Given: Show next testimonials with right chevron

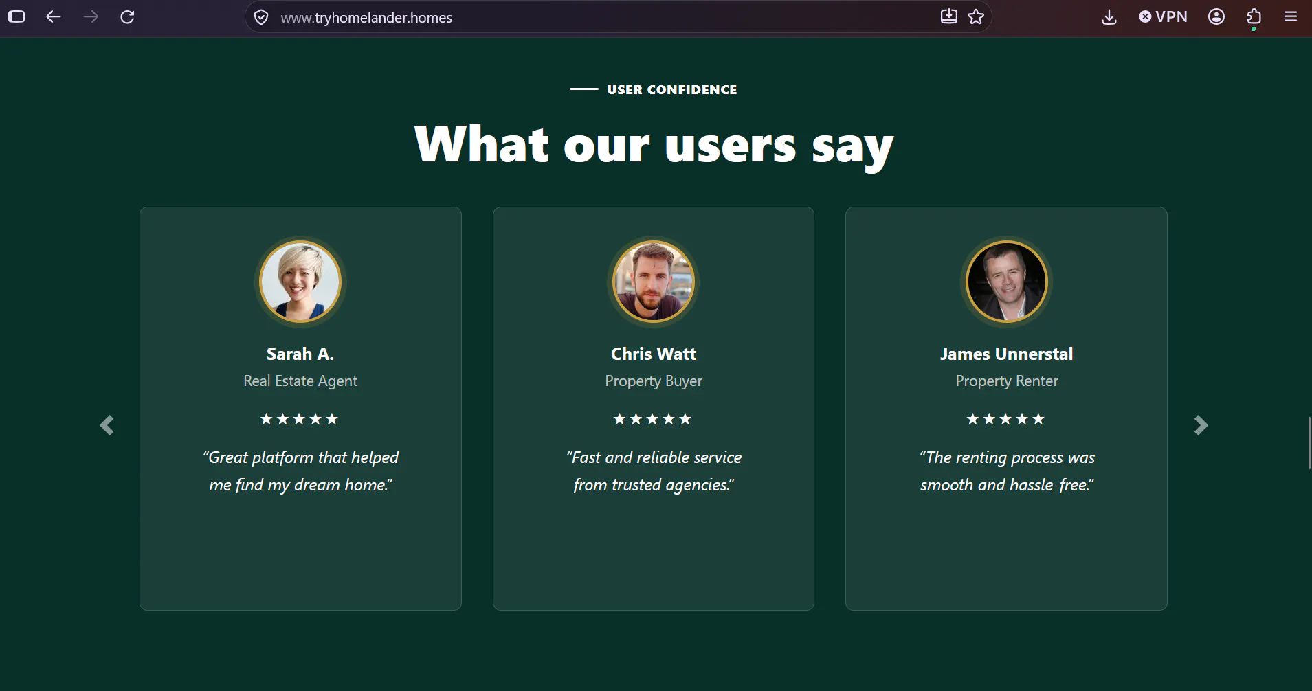Looking at the screenshot, I should pos(1201,425).
